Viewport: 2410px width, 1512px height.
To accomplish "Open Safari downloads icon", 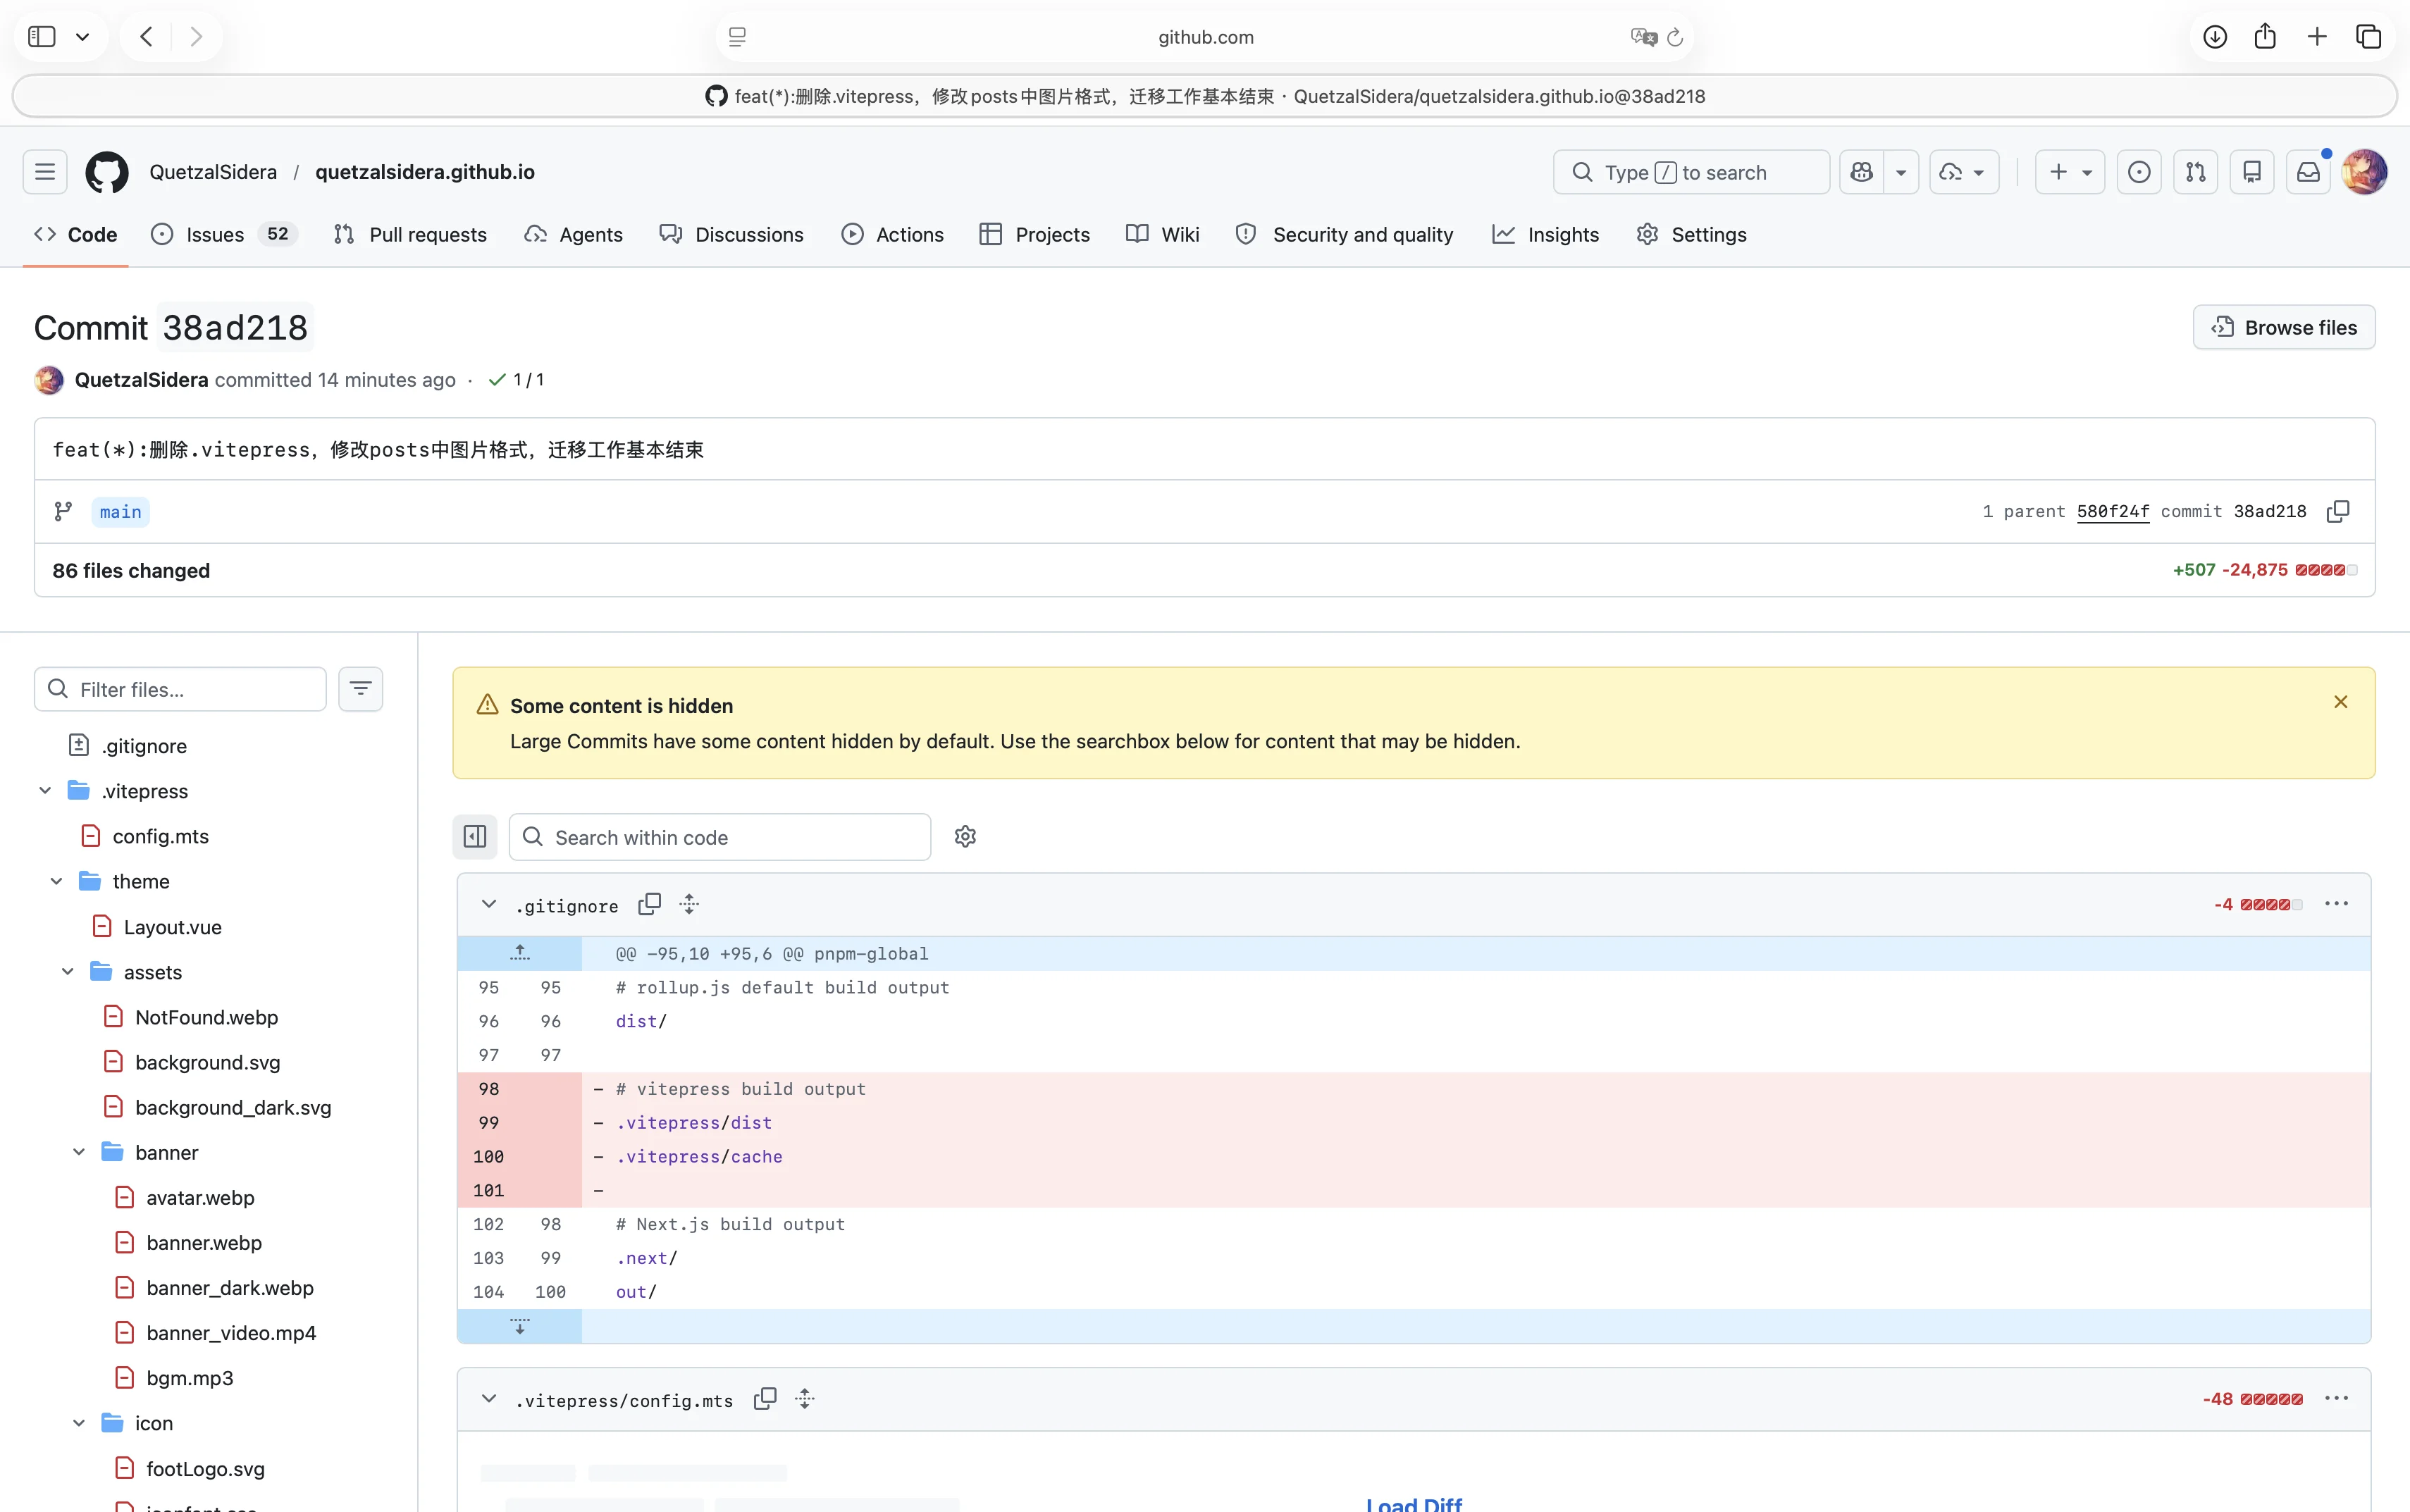I will click(2214, 37).
